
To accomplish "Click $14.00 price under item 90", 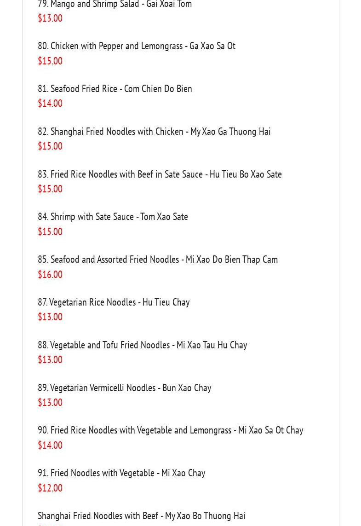I will pyautogui.click(x=50, y=445).
